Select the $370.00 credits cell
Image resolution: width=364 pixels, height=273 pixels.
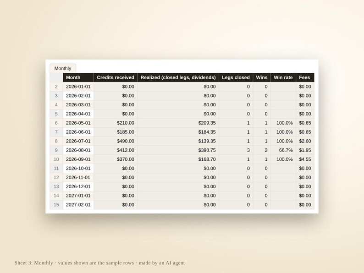116,159
